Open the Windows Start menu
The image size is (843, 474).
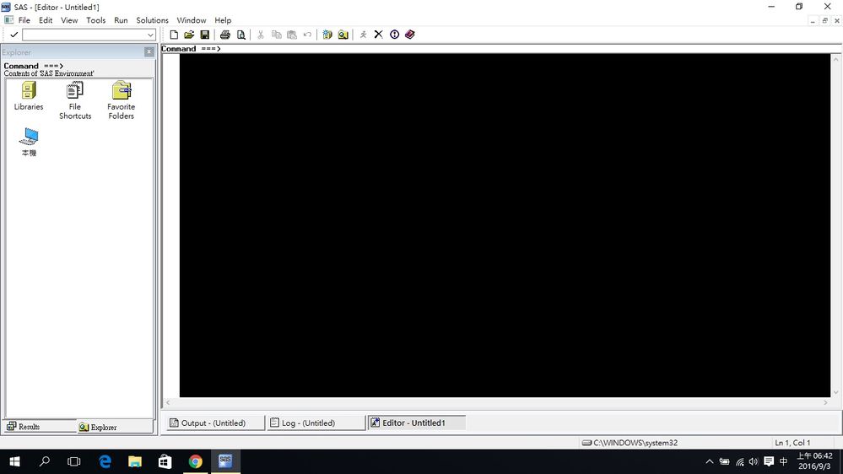[14, 461]
